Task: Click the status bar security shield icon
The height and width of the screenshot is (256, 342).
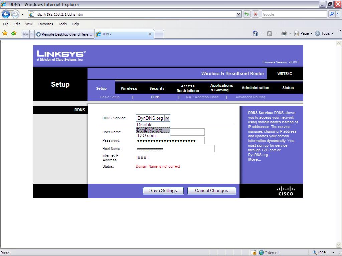Action: click(x=253, y=253)
